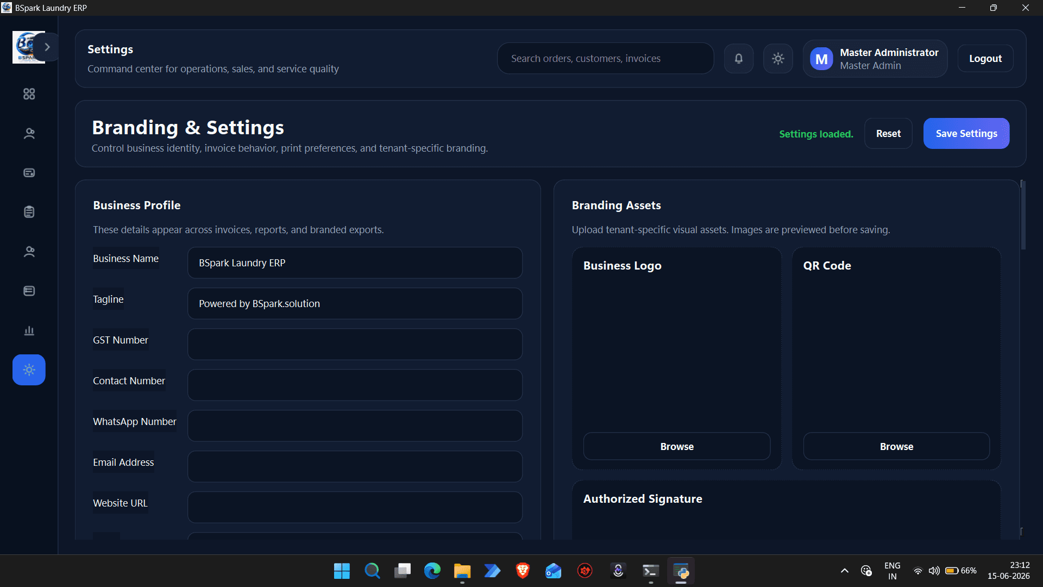Screen dimensions: 1043x587
Task: Click the Logout button
Action: 985,59
